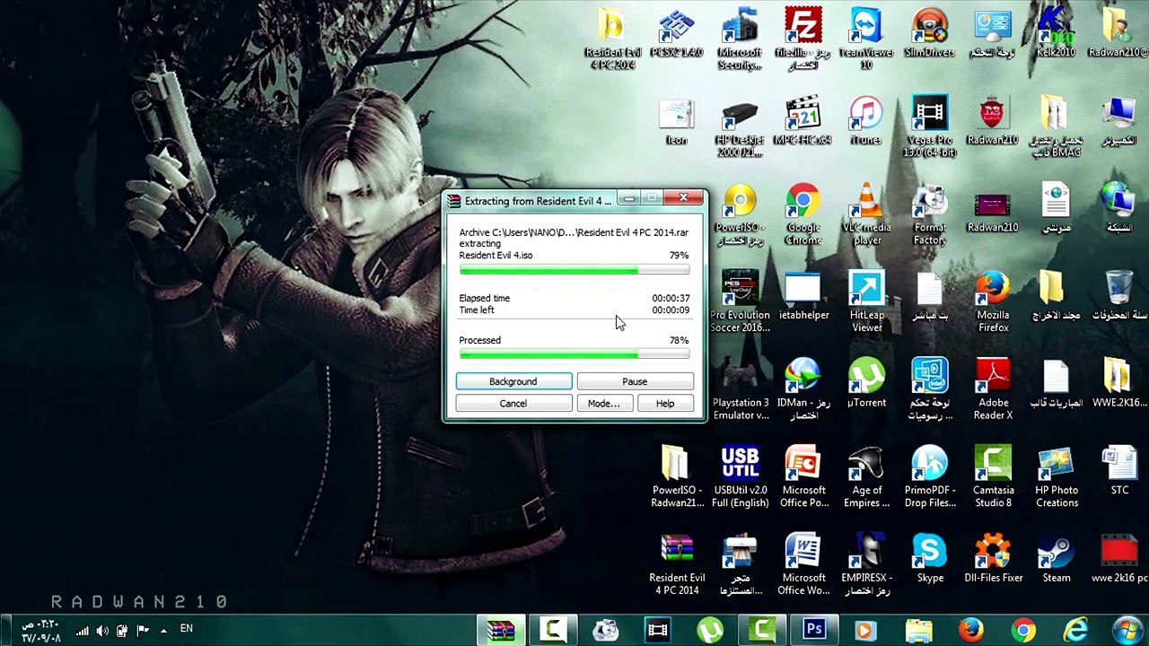The height and width of the screenshot is (646, 1149).
Task: Select HP Deskjet 2000 printer icon
Action: click(x=740, y=127)
